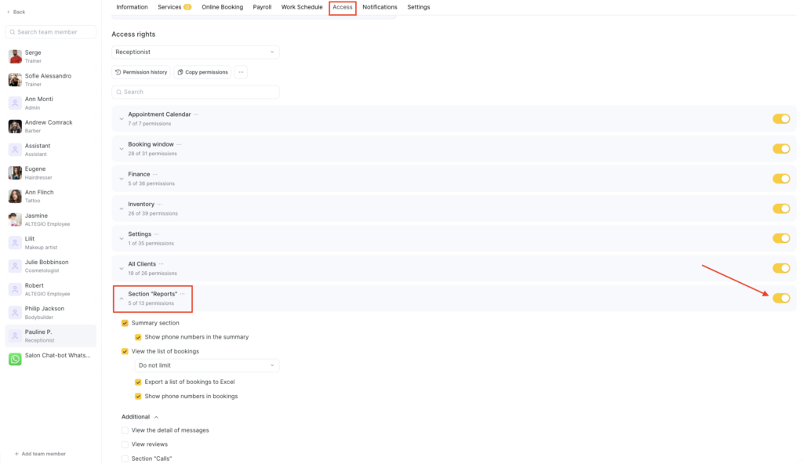Click the Back arrow icon

(9, 12)
